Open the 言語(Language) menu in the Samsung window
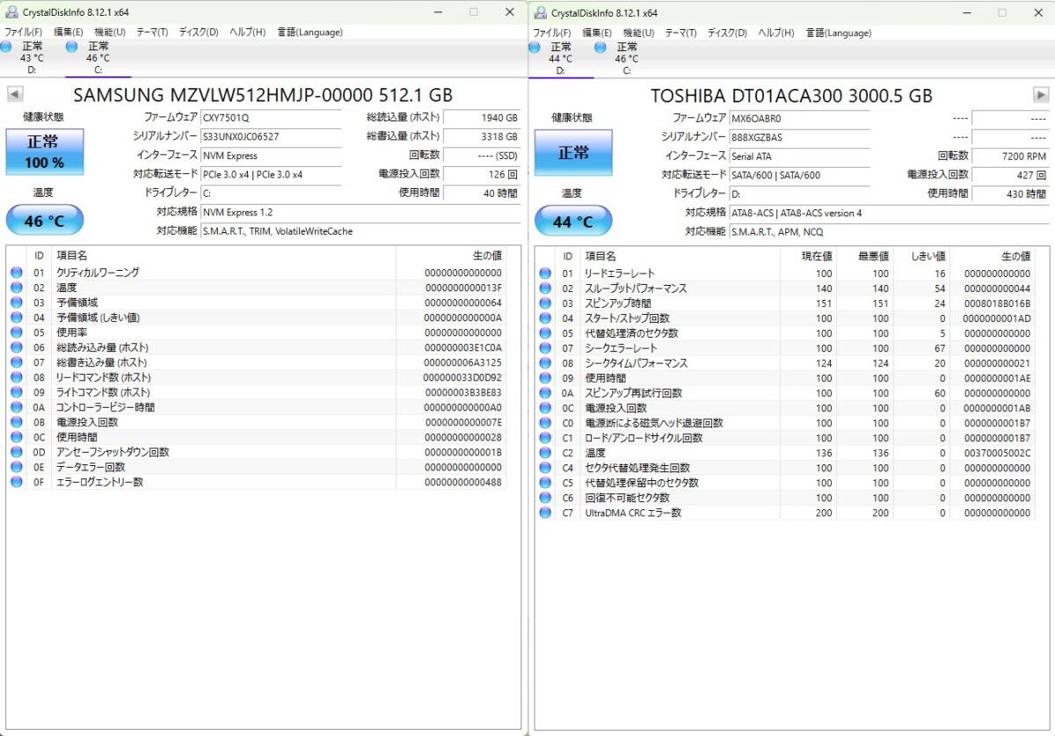The height and width of the screenshot is (736, 1055). (309, 33)
